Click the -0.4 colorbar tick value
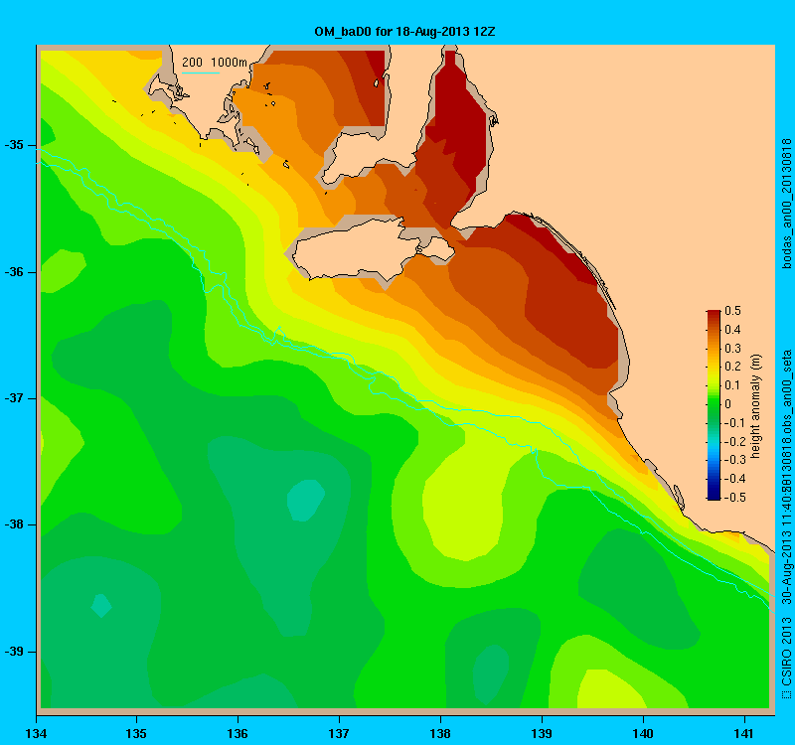795x745 pixels. click(734, 479)
